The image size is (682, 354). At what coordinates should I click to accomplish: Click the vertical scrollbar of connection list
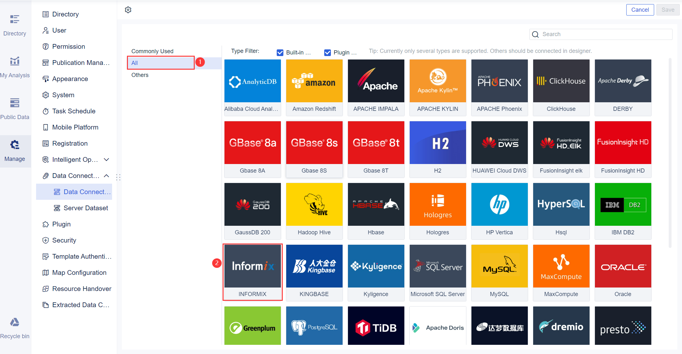tap(670, 152)
